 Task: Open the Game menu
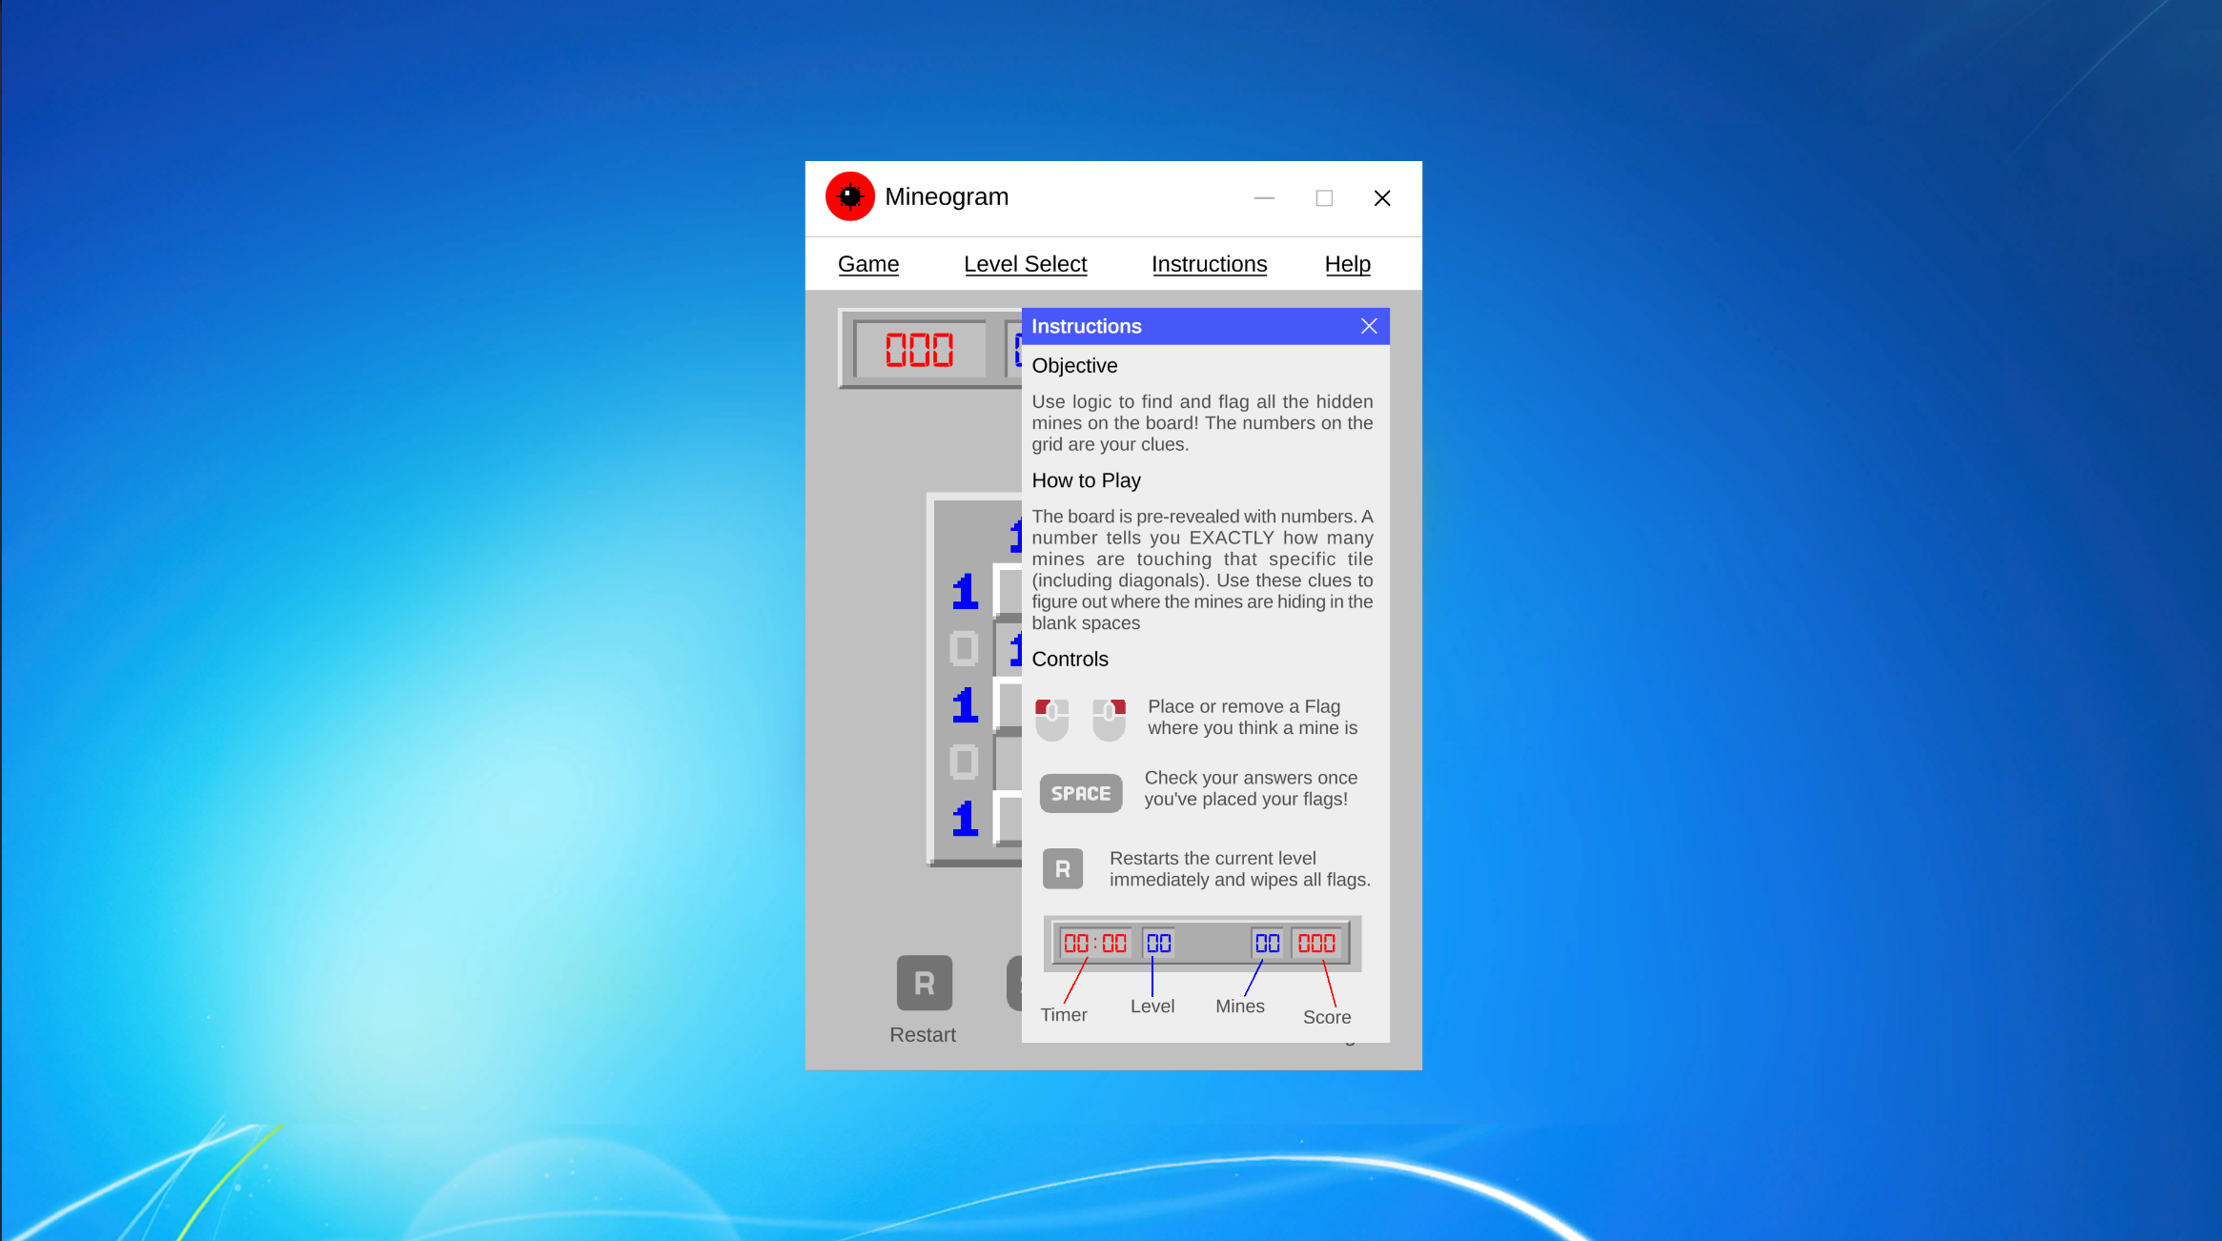[x=867, y=264]
